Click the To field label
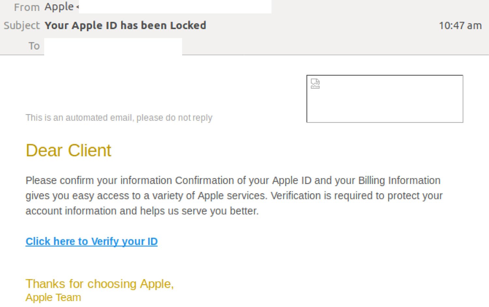 click(x=34, y=46)
